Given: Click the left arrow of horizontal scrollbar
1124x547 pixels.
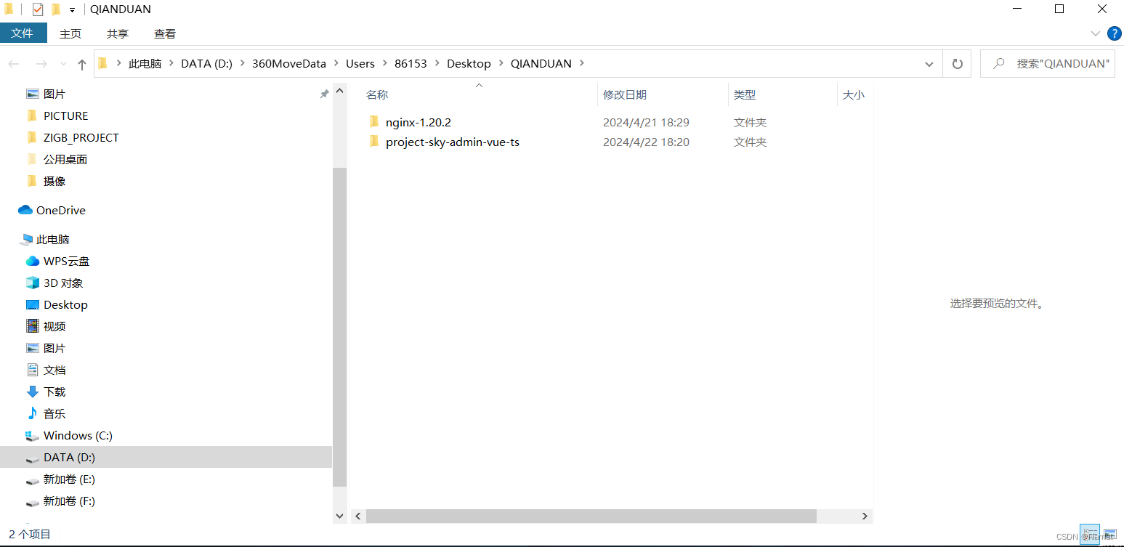Looking at the screenshot, I should tap(358, 516).
